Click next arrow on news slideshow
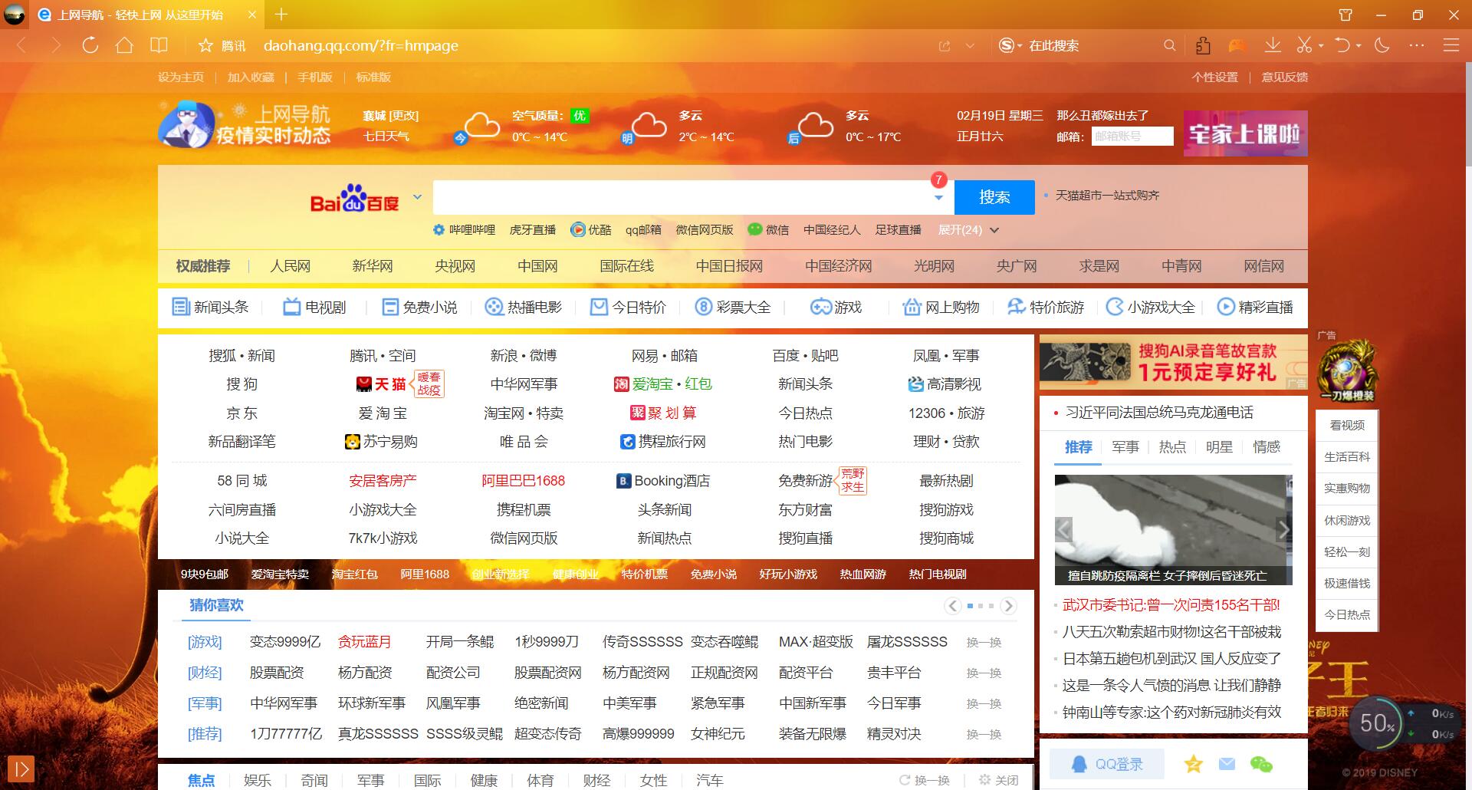Image resolution: width=1472 pixels, height=790 pixels. [1283, 529]
